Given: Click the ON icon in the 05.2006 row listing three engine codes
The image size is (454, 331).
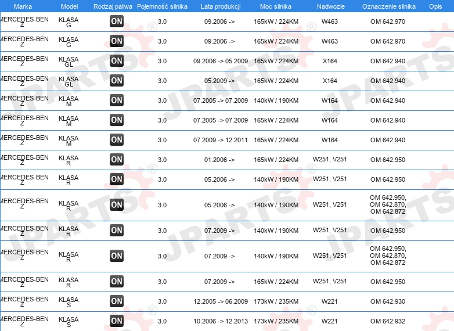Looking at the screenshot, I should point(117,205).
